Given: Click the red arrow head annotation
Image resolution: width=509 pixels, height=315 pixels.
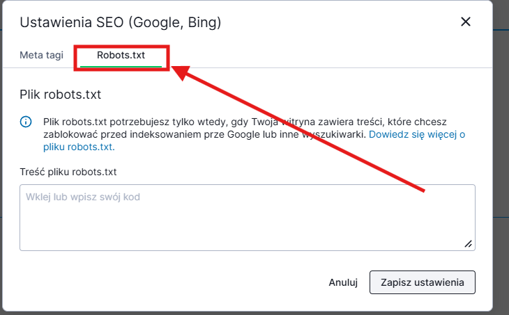Looking at the screenshot, I should (x=180, y=71).
